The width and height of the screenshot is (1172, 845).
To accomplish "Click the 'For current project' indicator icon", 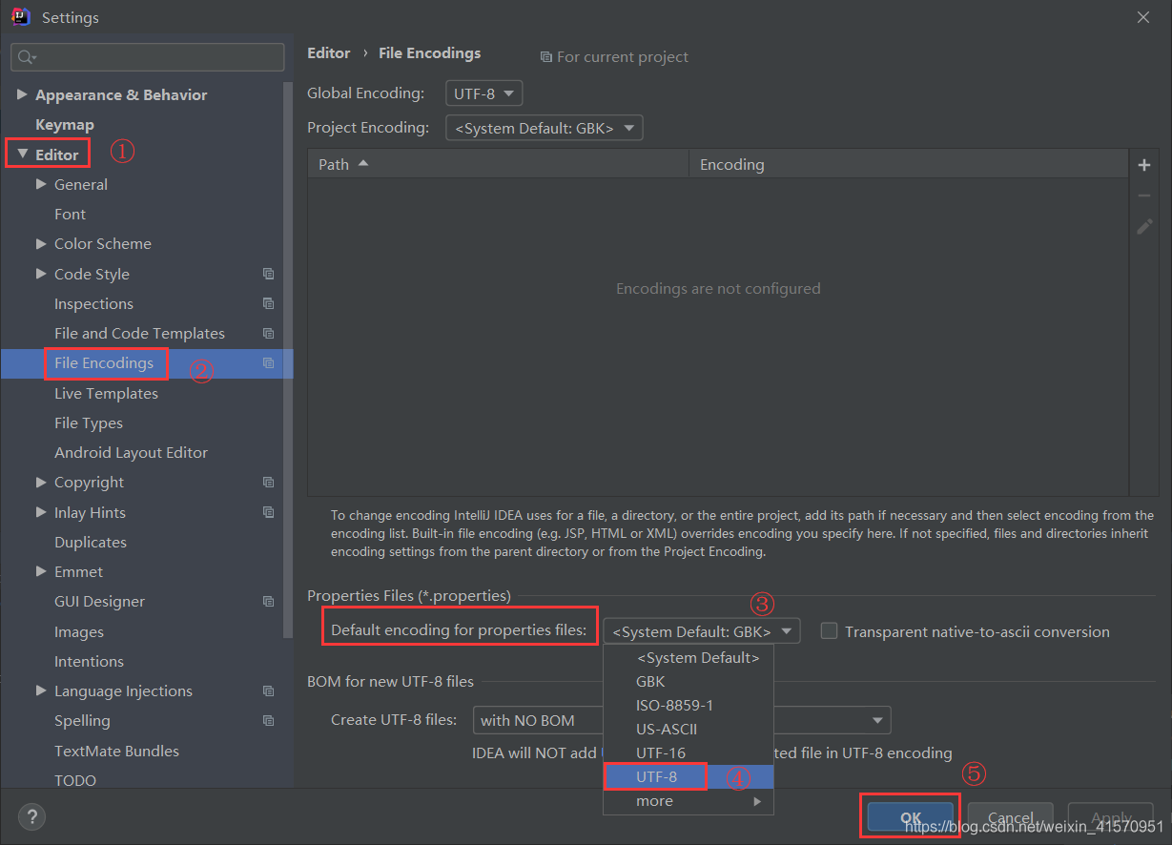I will point(546,57).
